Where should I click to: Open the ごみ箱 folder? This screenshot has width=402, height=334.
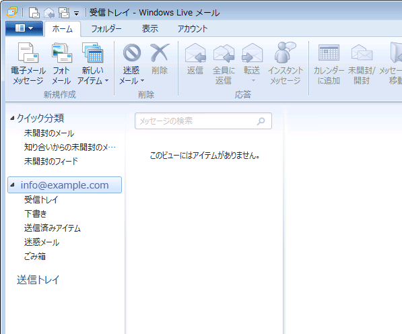[x=35, y=257]
